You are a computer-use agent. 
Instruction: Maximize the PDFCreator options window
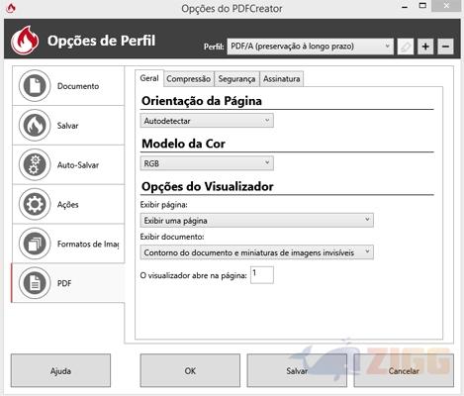click(x=422, y=6)
